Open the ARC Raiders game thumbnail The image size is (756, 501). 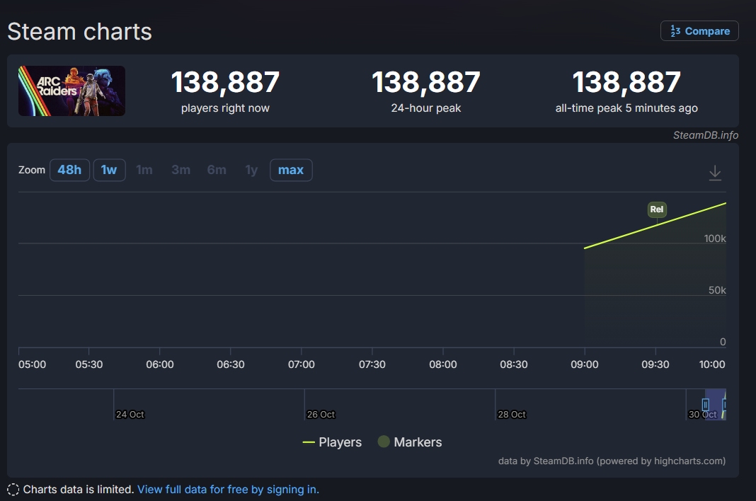click(x=71, y=91)
